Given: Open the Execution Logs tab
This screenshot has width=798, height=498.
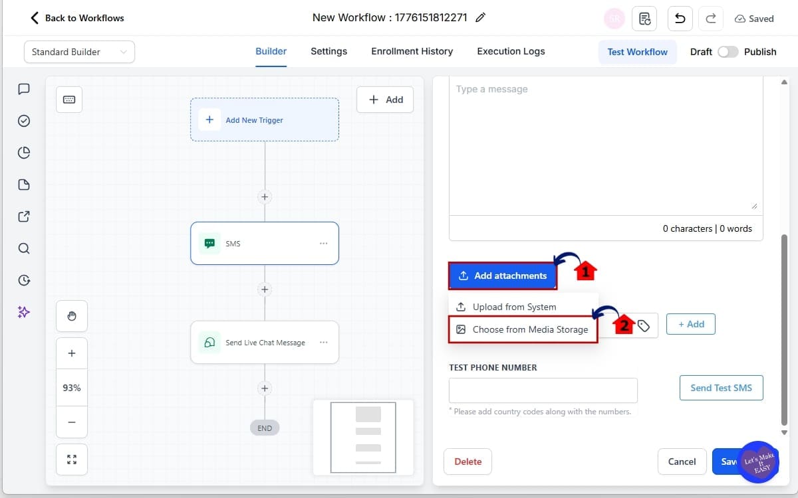Looking at the screenshot, I should (x=510, y=51).
